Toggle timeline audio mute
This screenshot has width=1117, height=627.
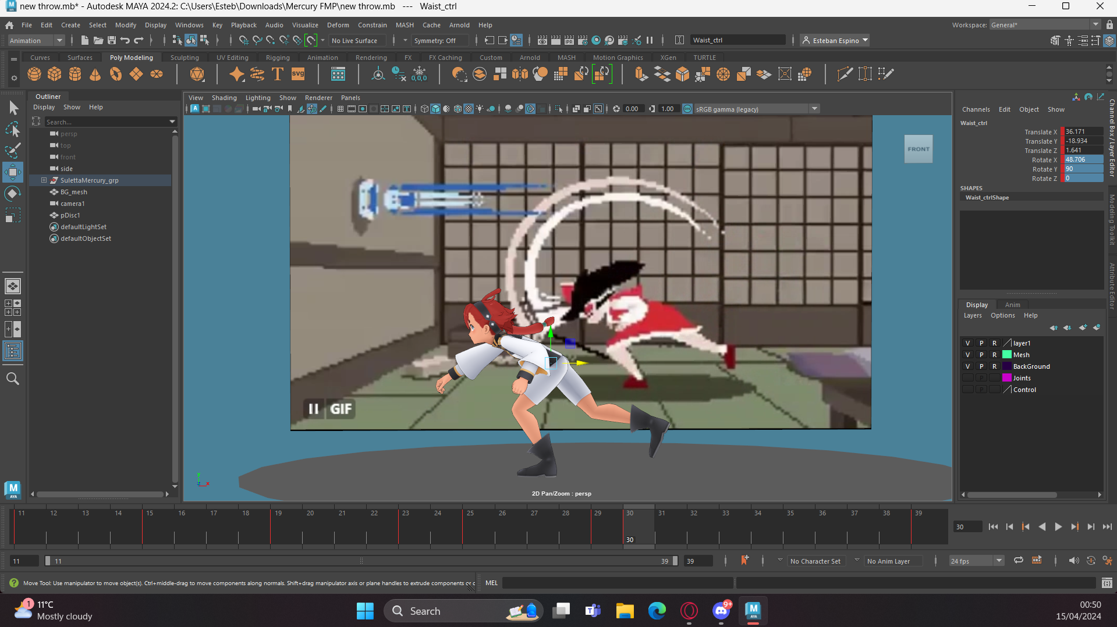(x=1074, y=561)
